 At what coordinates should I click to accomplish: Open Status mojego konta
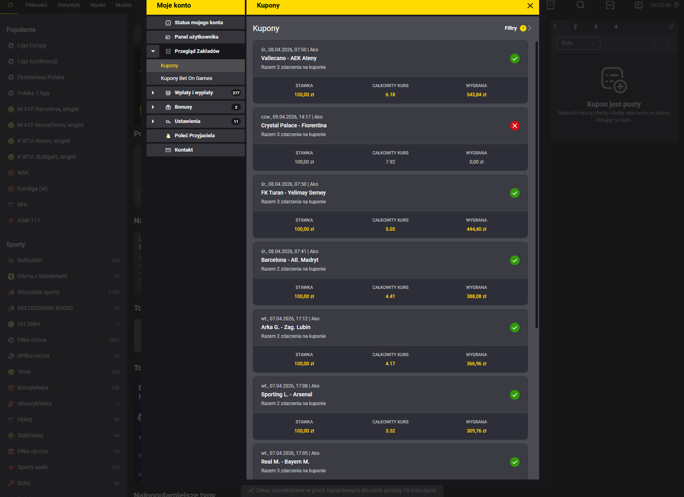(x=195, y=23)
